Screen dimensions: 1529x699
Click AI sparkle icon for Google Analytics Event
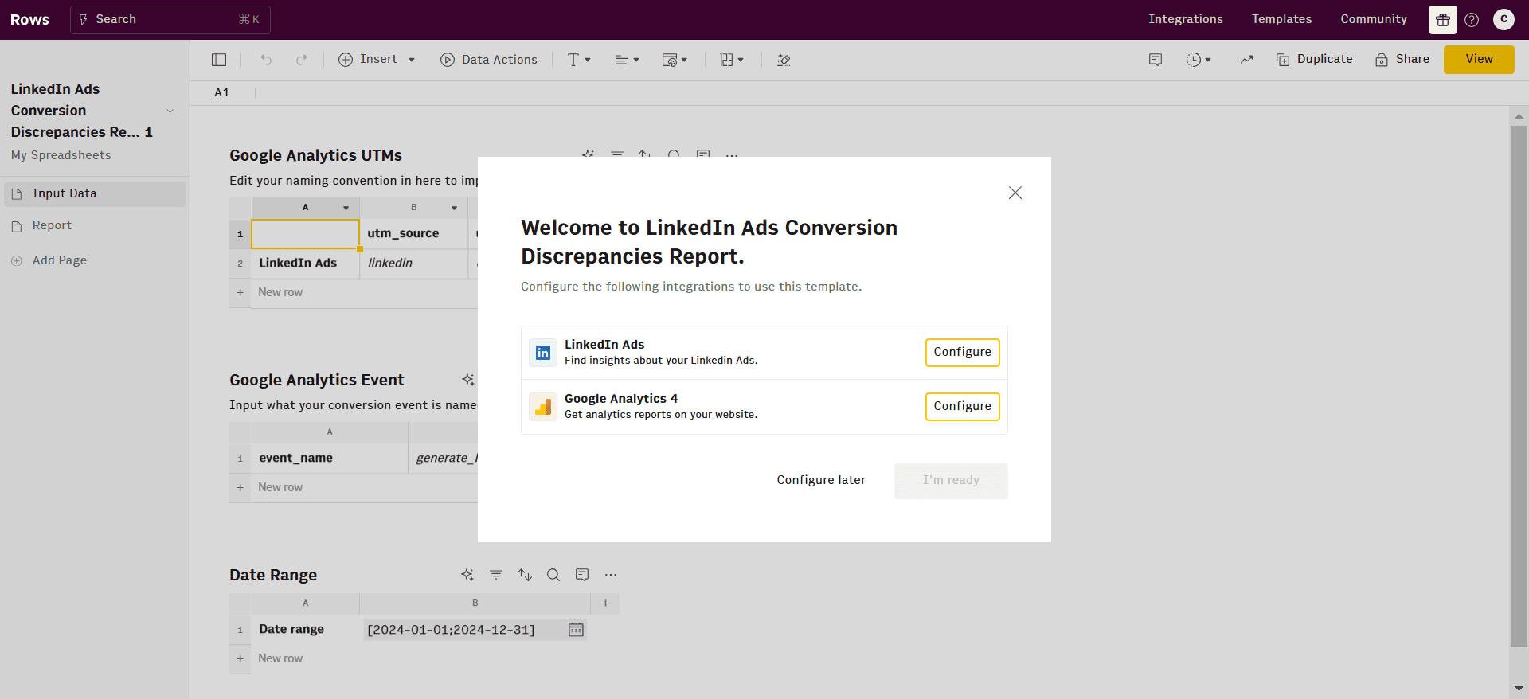(x=467, y=380)
